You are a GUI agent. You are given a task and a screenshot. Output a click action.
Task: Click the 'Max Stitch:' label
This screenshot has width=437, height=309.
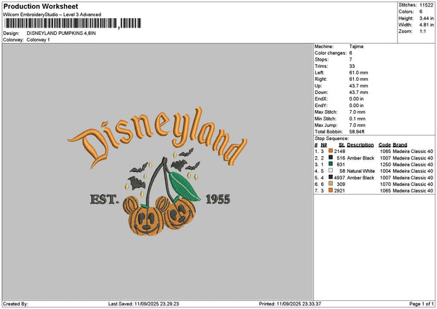coord(326,112)
